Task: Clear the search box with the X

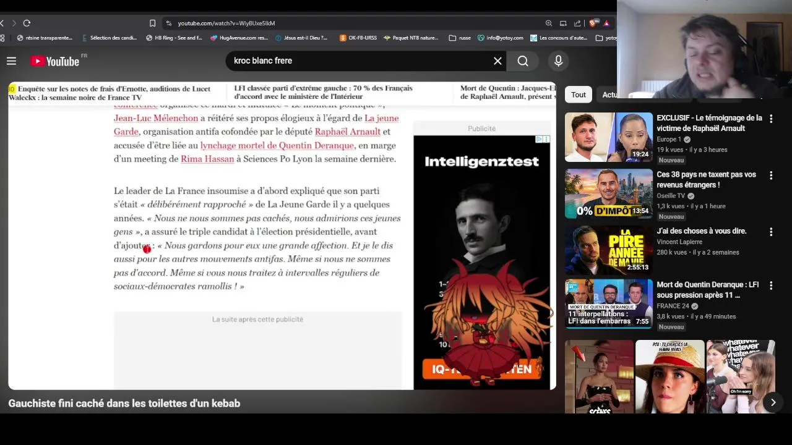Action: 497,61
